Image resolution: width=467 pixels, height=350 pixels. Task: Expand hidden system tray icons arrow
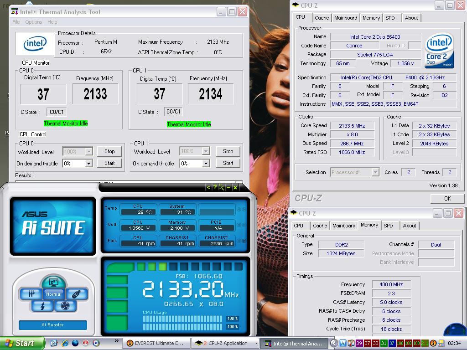(x=334, y=343)
